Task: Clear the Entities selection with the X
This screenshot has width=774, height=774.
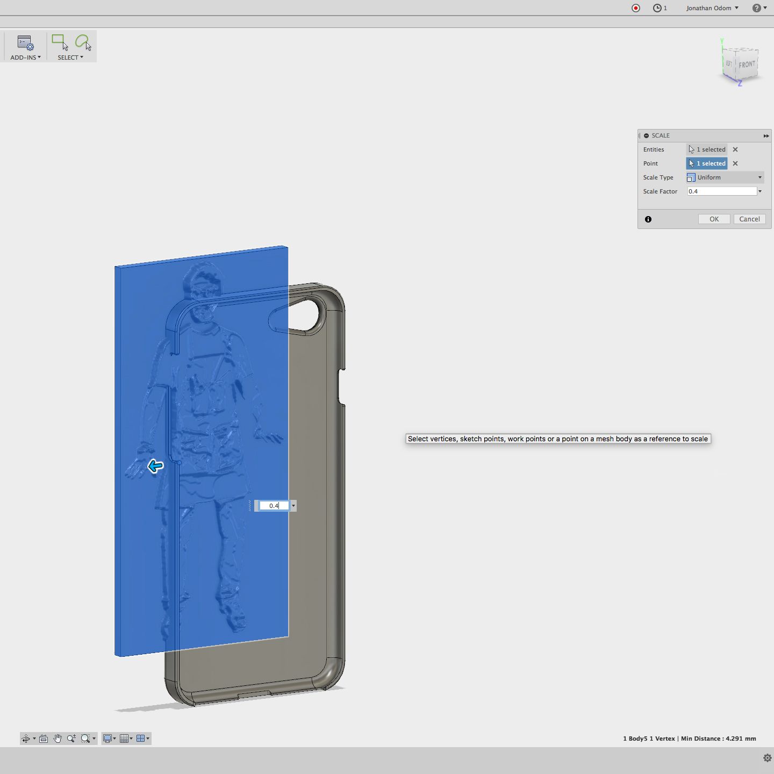Action: point(735,149)
